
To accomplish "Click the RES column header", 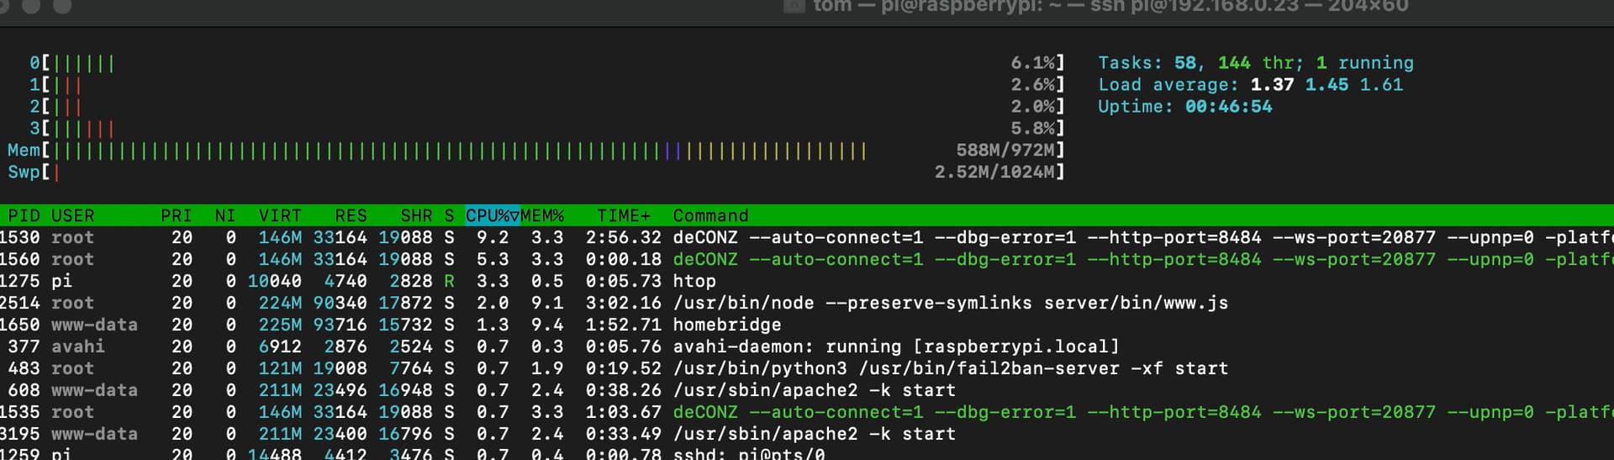I will coord(351,216).
